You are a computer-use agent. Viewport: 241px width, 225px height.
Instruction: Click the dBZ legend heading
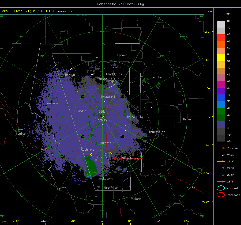(x=227, y=14)
